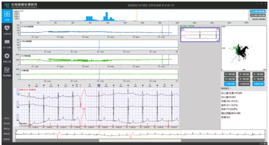Activate the blue R-R scatter plot button
This screenshot has width=269, height=145.
click(230, 84)
